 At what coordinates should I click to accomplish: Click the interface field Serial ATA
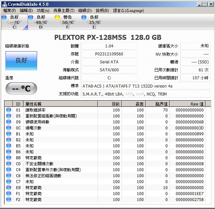pyautogui.click(x=109, y=62)
